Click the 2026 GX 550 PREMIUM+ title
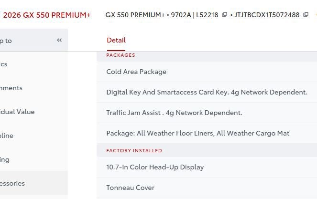Image resolution: width=317 pixels, height=199 pixels. [x=47, y=15]
